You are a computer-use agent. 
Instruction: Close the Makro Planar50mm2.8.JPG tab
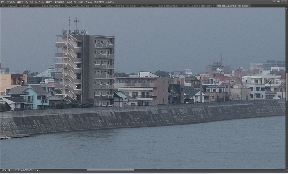[x=102, y=6]
